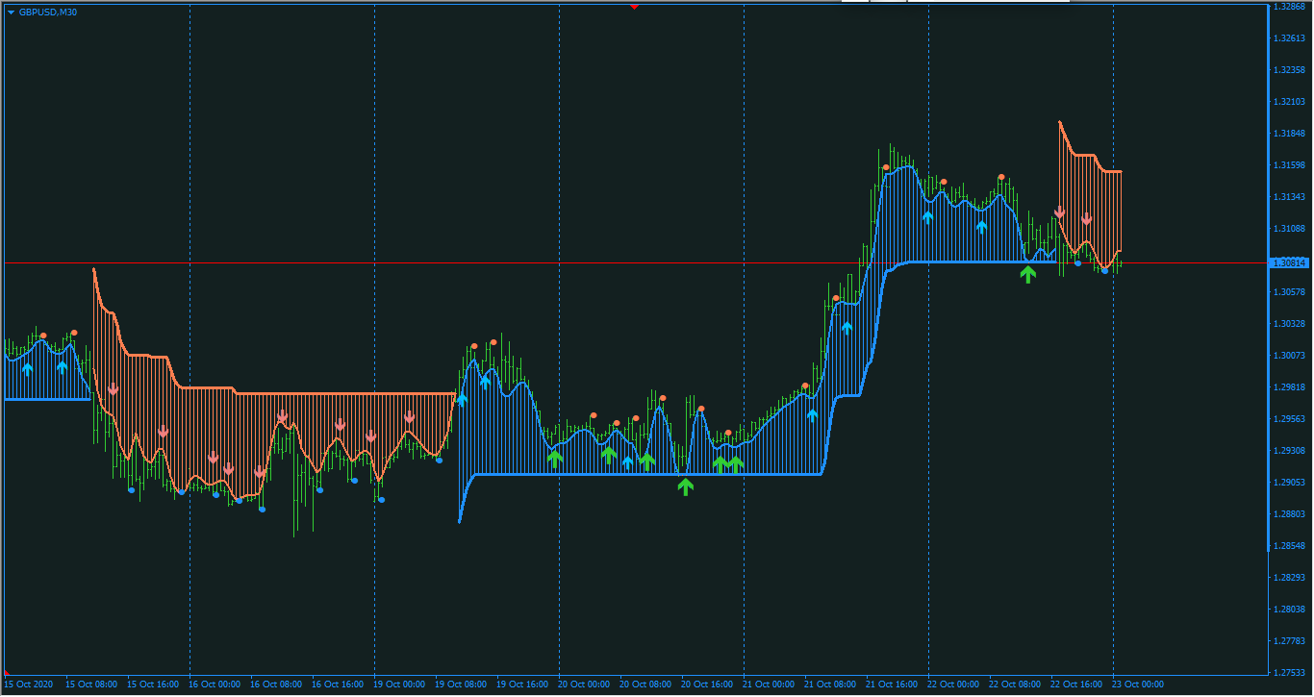Click the 22 Oct 08:00 time label
The width and height of the screenshot is (1314, 697).
(x=1015, y=685)
